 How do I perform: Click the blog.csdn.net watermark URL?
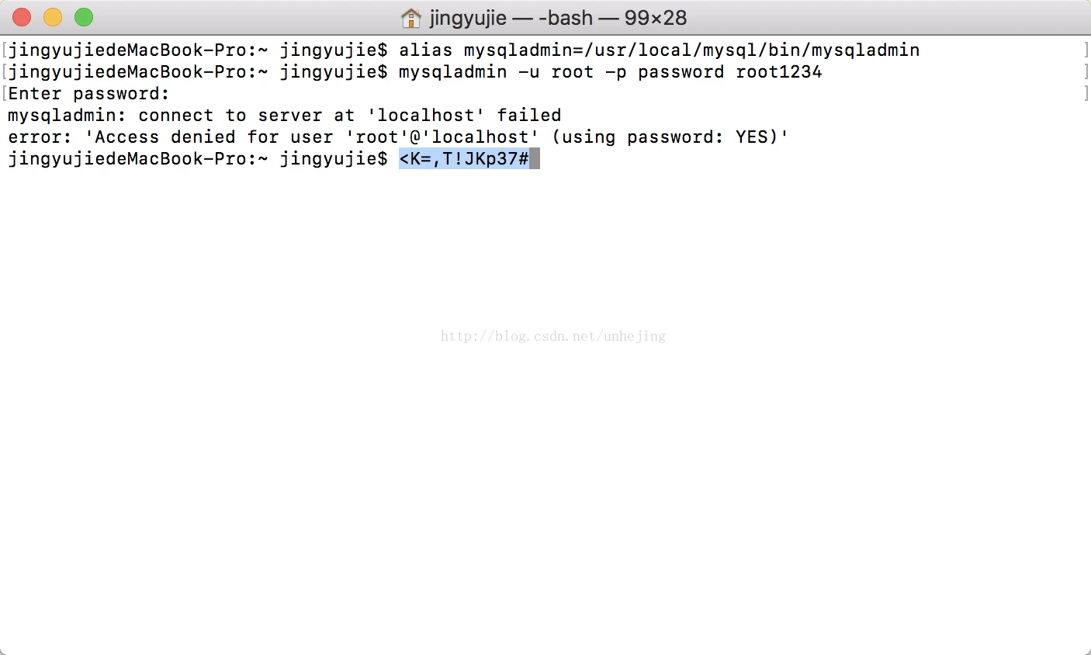[x=553, y=336]
